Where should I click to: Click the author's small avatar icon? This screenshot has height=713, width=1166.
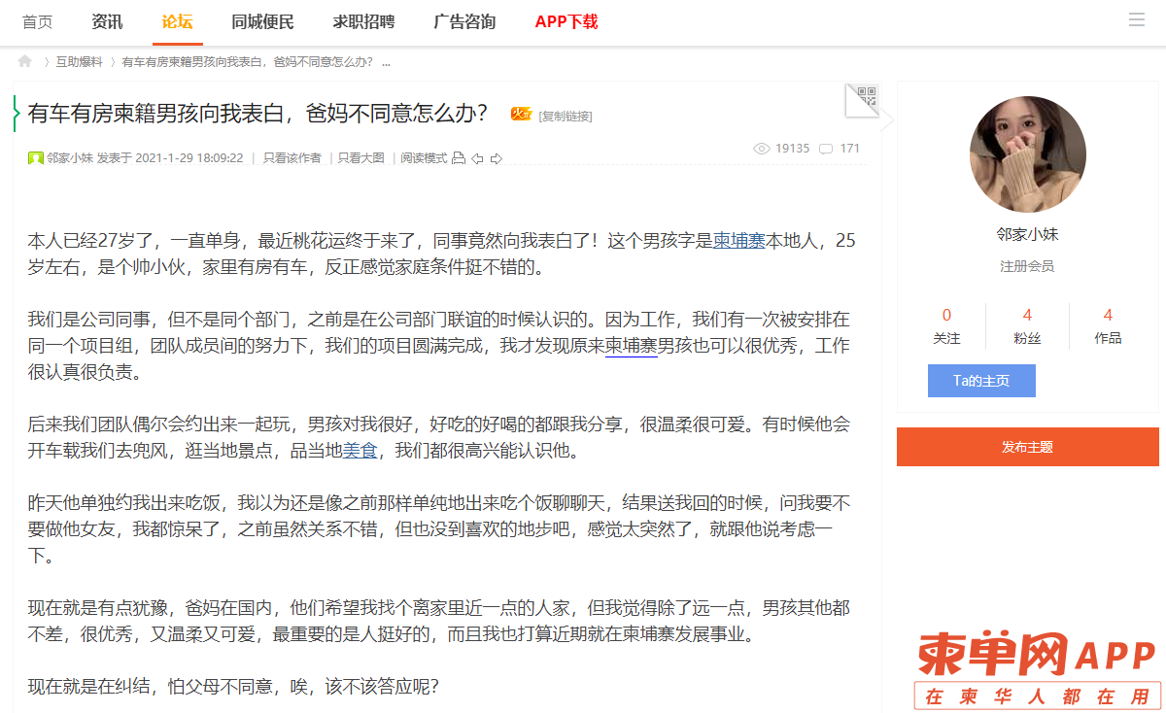tap(35, 158)
